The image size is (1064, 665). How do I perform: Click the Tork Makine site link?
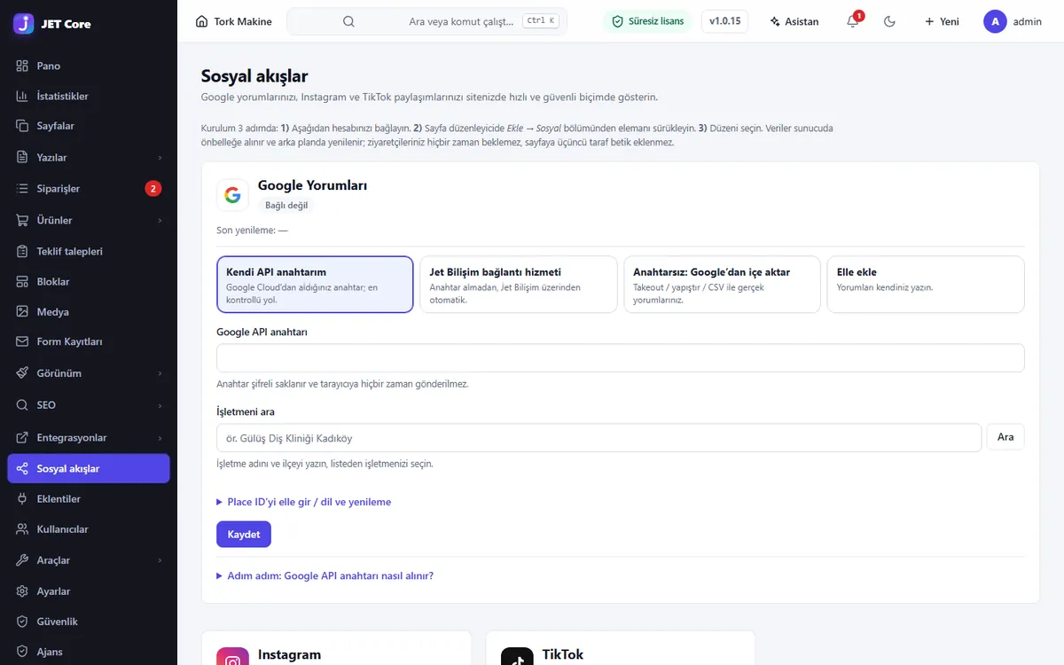[234, 21]
